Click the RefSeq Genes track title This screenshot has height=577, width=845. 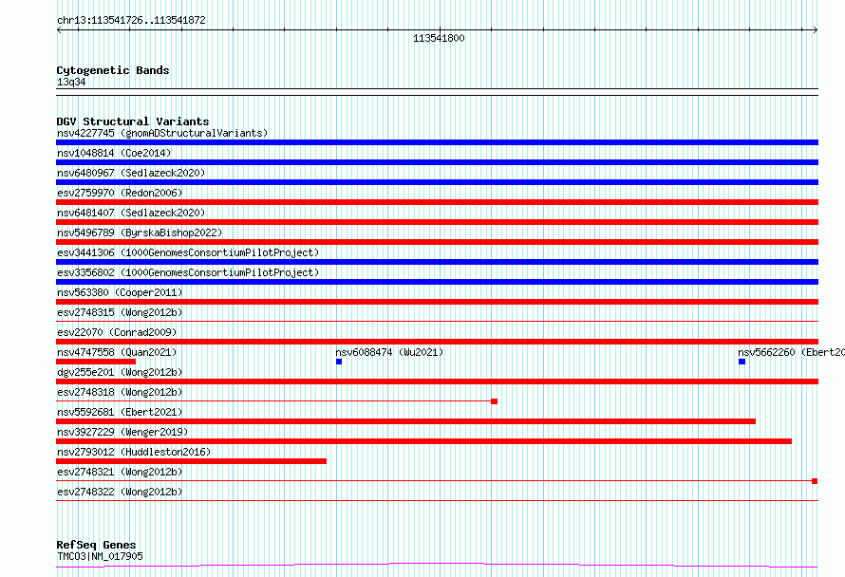96,545
